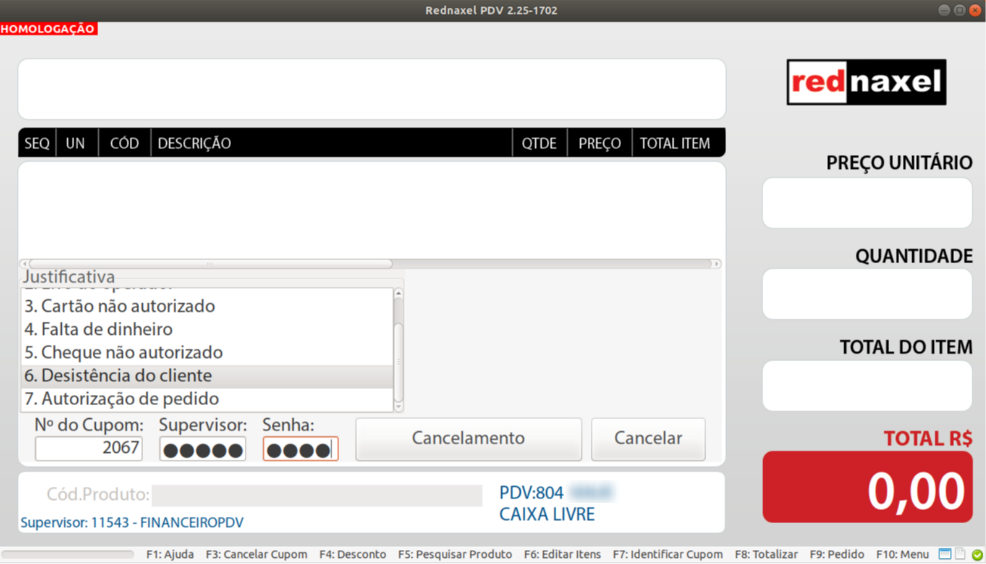This screenshot has width=986, height=564.
Task: Click the Nº do Cupom input field
Action: (x=88, y=448)
